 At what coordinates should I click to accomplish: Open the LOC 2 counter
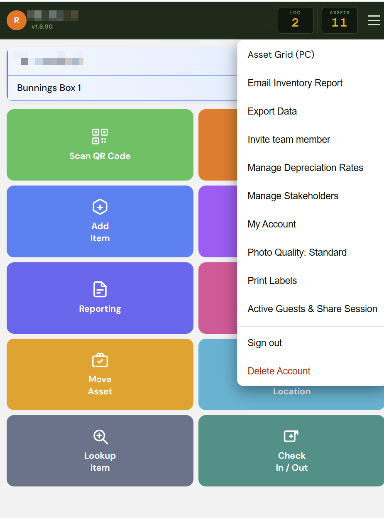[295, 20]
